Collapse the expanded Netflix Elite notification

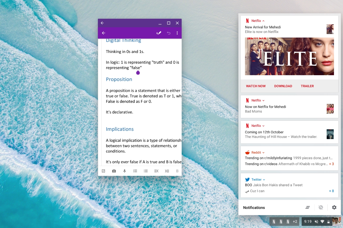point(263,21)
